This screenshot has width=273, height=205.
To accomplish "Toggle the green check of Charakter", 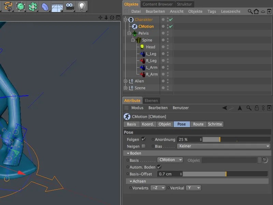I will coord(171,19).
